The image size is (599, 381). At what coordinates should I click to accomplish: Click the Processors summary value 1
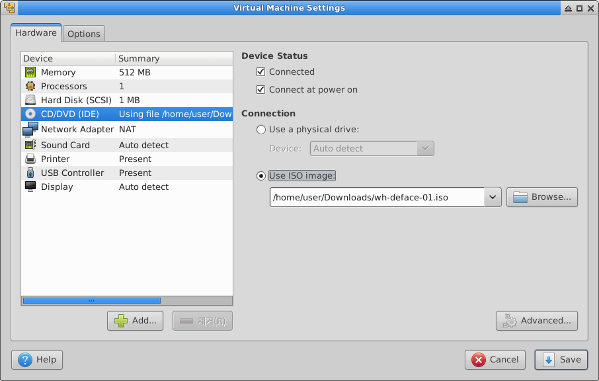point(122,86)
